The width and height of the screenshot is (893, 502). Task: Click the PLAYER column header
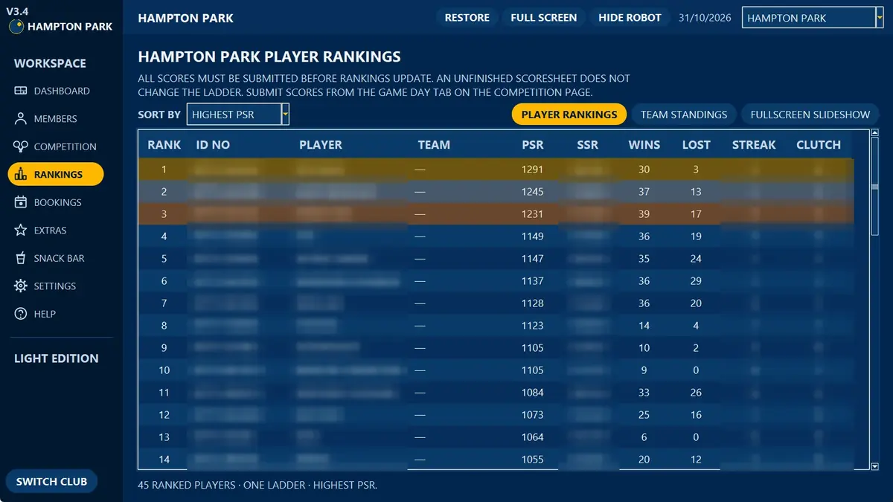point(321,145)
